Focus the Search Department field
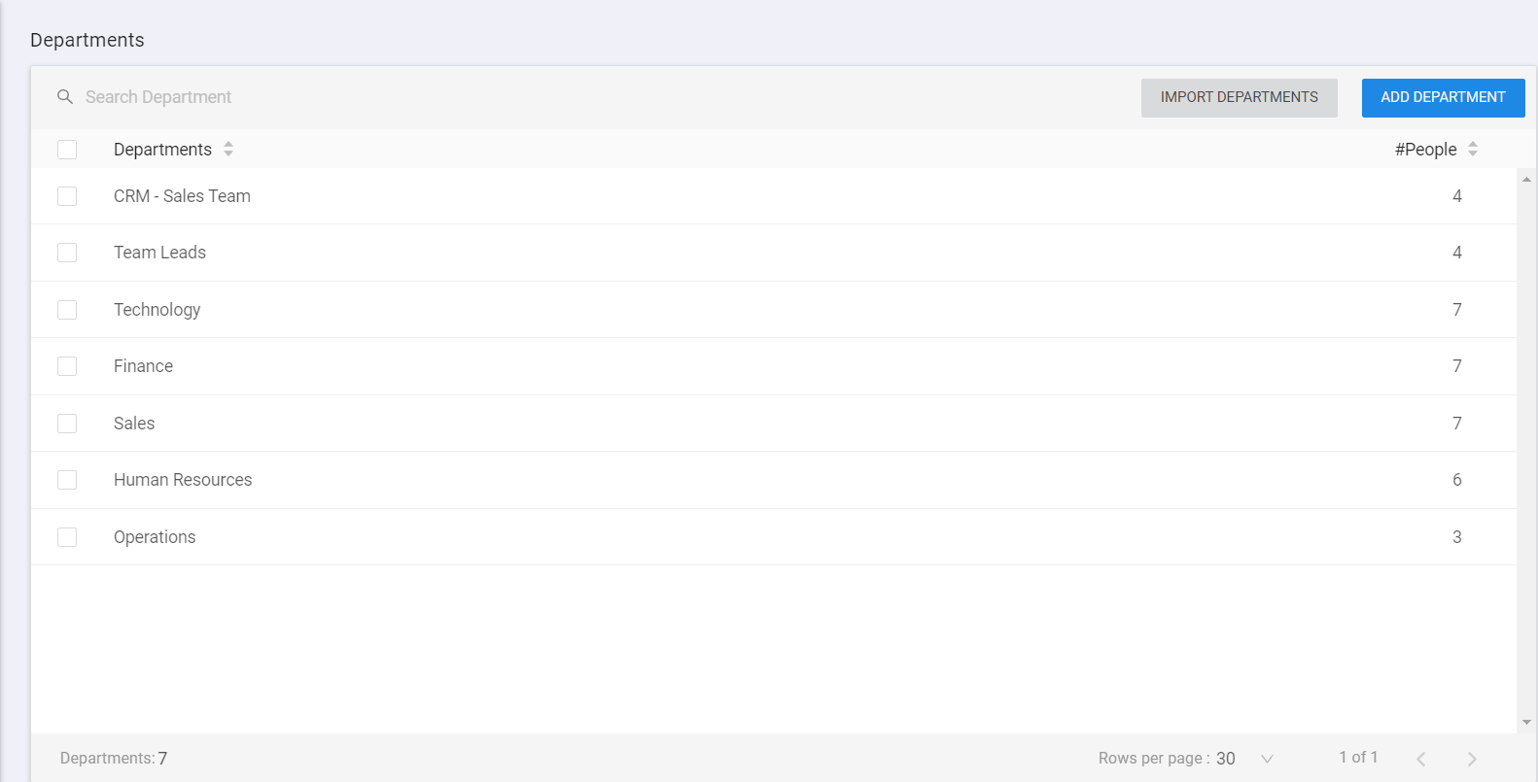Screen dimensions: 1538x782 click(389, 97)
